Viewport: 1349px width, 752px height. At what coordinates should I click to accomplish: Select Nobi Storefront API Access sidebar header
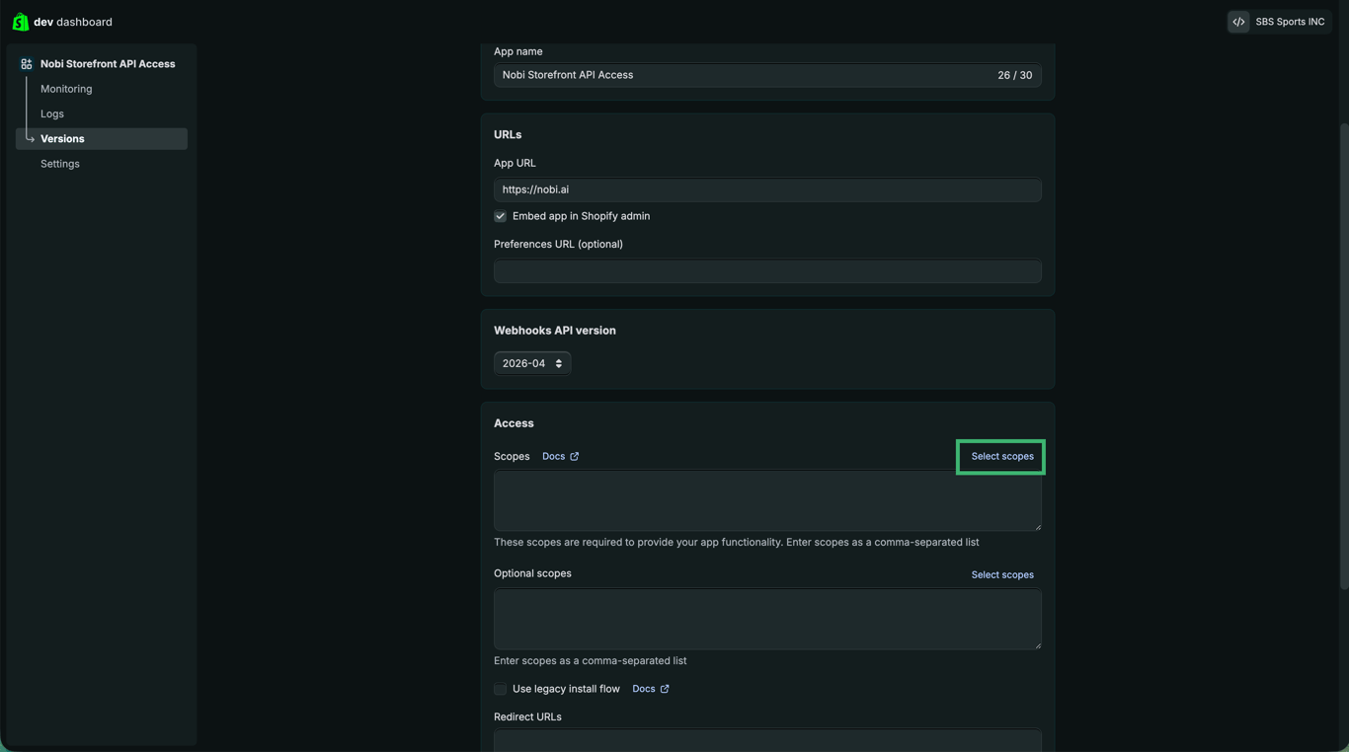(x=108, y=64)
